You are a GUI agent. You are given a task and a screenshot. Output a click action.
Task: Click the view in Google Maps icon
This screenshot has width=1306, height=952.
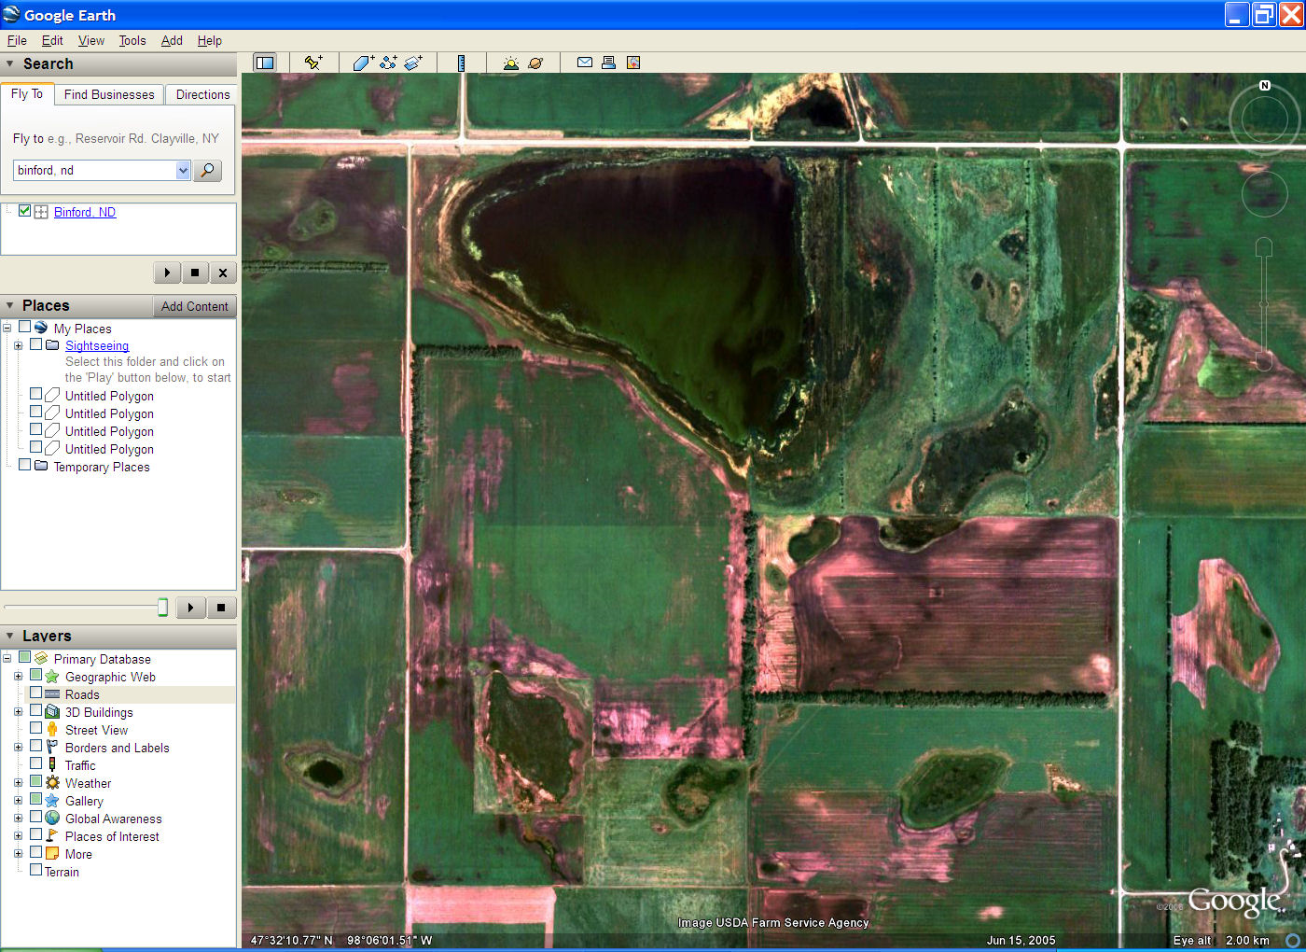click(633, 63)
